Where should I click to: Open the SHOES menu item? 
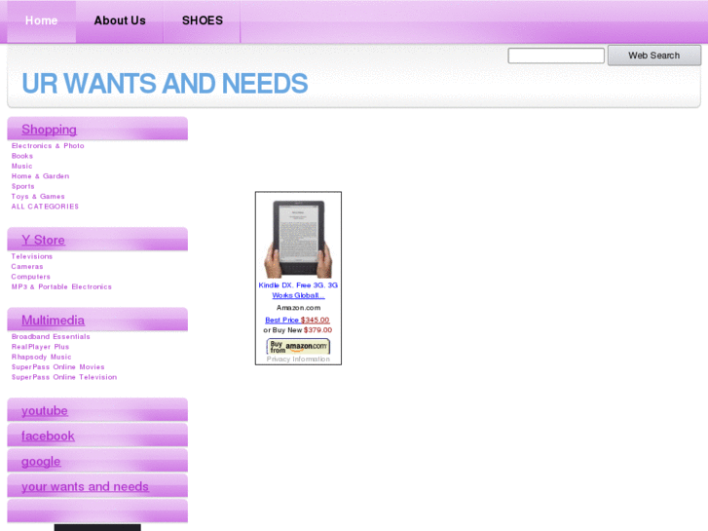coord(203,20)
